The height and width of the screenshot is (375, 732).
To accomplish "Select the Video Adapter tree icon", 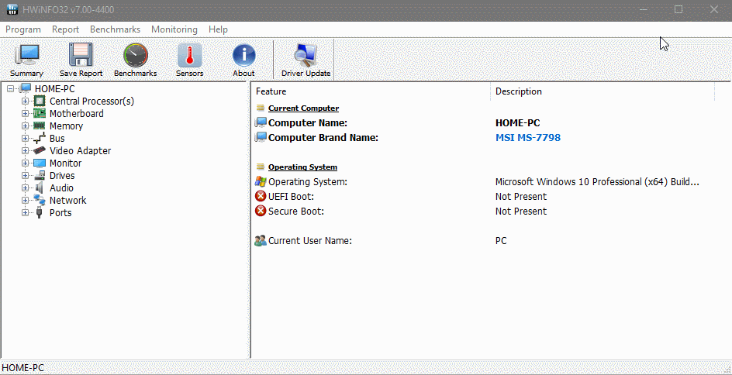I will point(40,150).
